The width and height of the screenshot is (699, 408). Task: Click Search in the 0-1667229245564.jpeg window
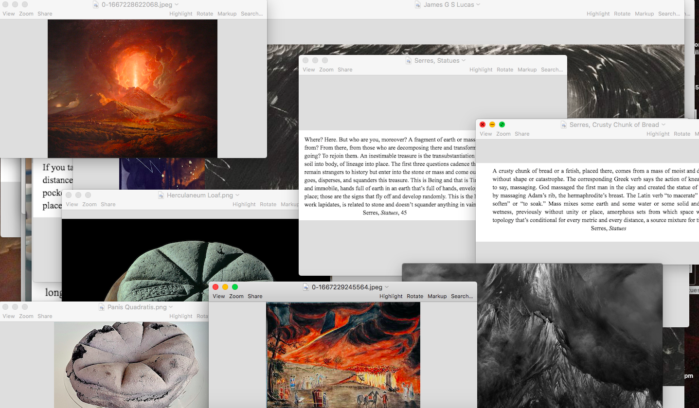(x=462, y=296)
